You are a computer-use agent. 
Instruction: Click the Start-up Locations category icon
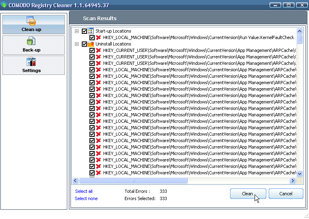click(91, 31)
